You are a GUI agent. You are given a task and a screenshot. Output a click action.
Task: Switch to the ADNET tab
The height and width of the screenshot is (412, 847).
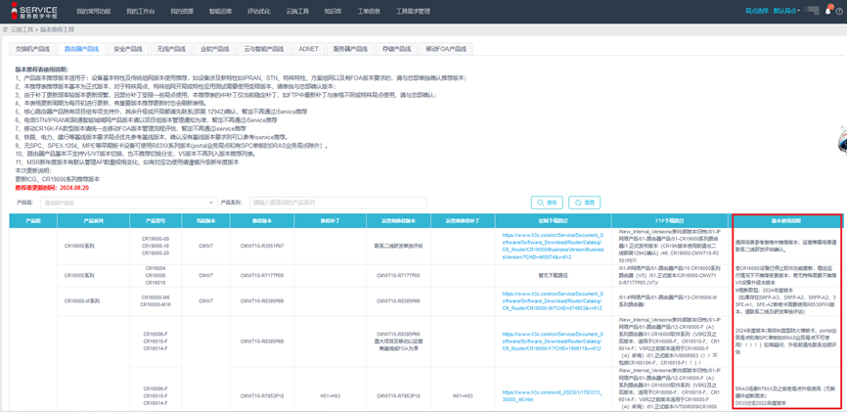[x=308, y=49]
